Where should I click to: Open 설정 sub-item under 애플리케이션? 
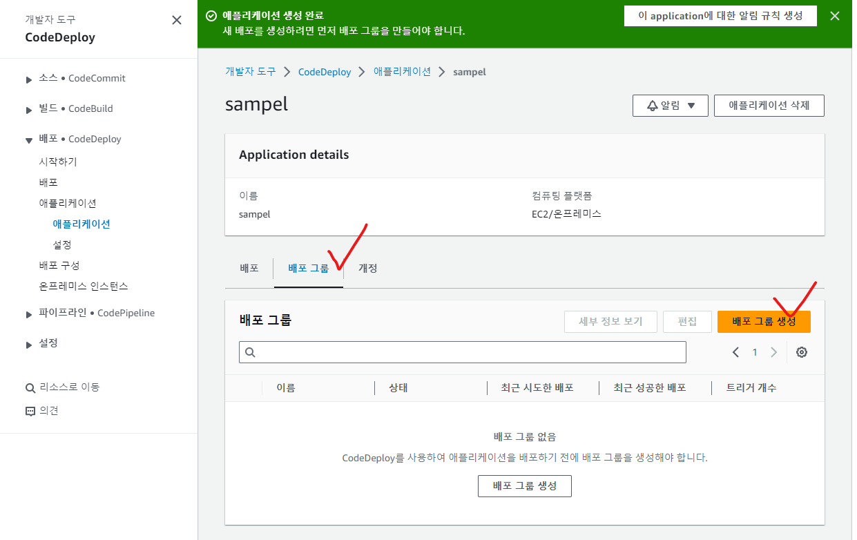tap(62, 244)
